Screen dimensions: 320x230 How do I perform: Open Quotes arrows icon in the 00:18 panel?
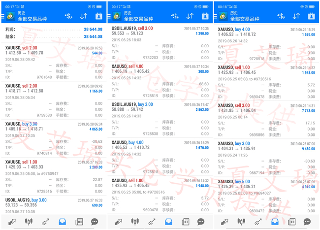(224, 222)
